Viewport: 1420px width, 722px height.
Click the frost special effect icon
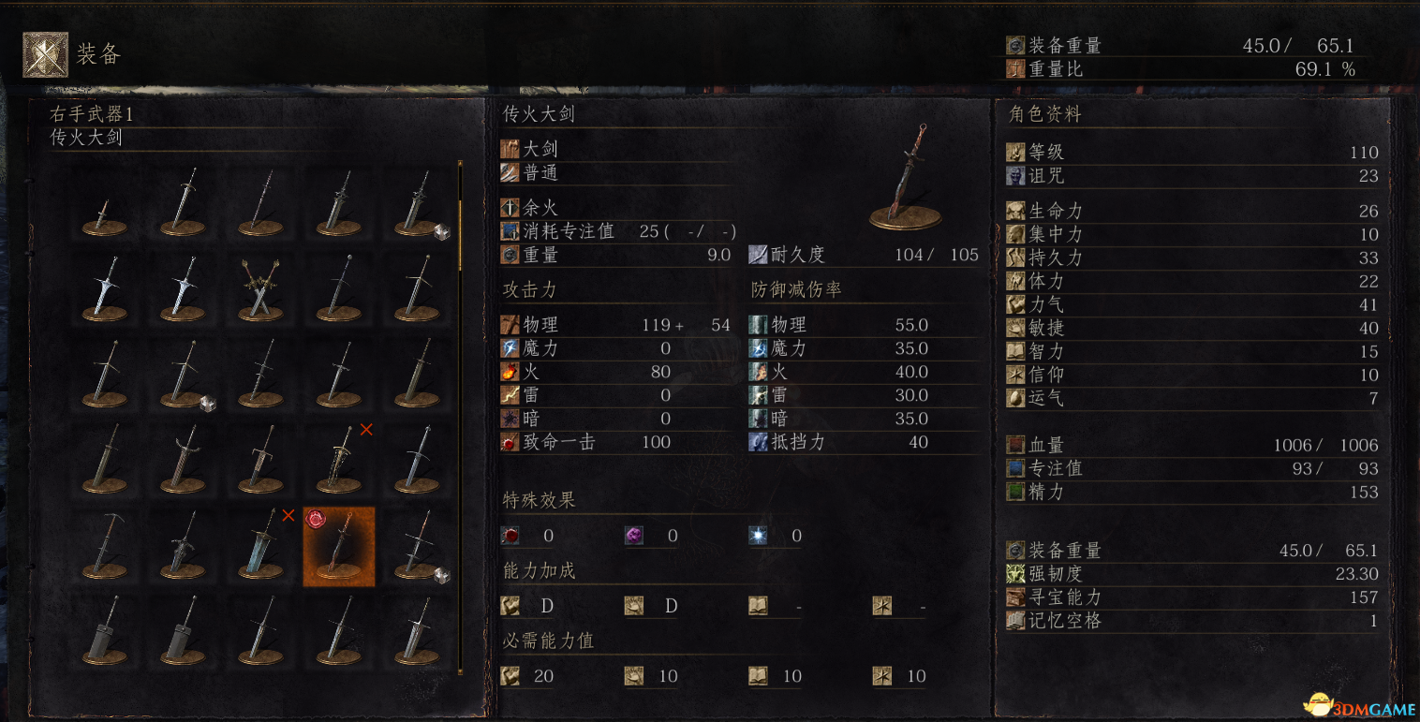[757, 536]
